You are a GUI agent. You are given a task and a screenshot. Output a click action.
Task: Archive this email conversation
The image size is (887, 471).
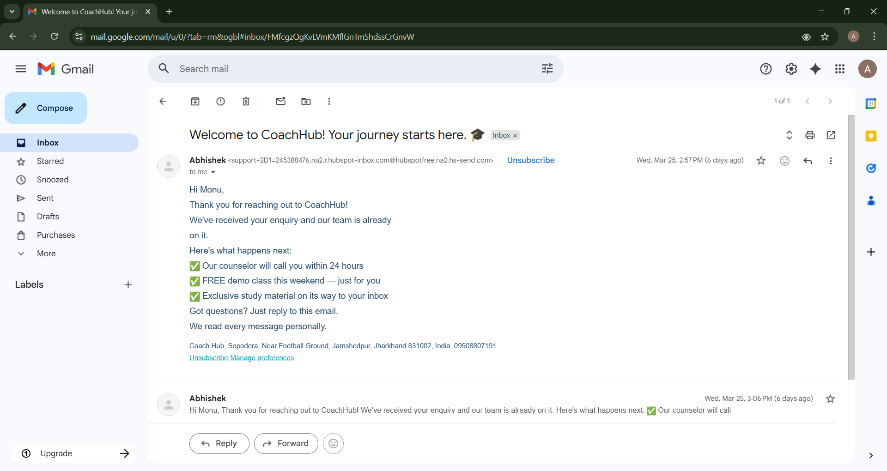[x=195, y=101]
